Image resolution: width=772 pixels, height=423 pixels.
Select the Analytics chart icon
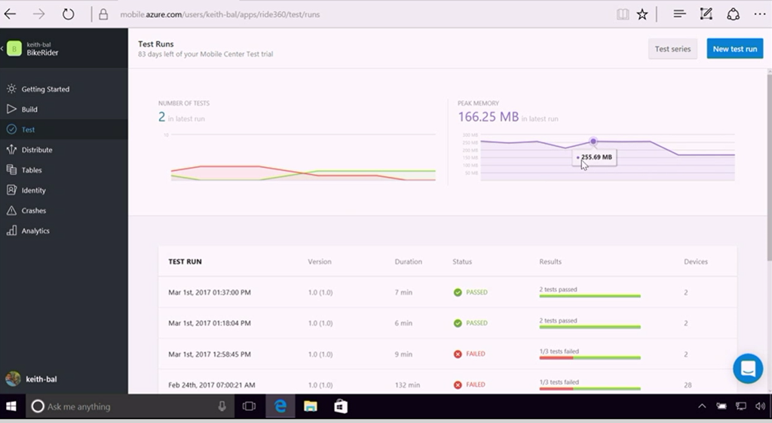pyautogui.click(x=11, y=231)
